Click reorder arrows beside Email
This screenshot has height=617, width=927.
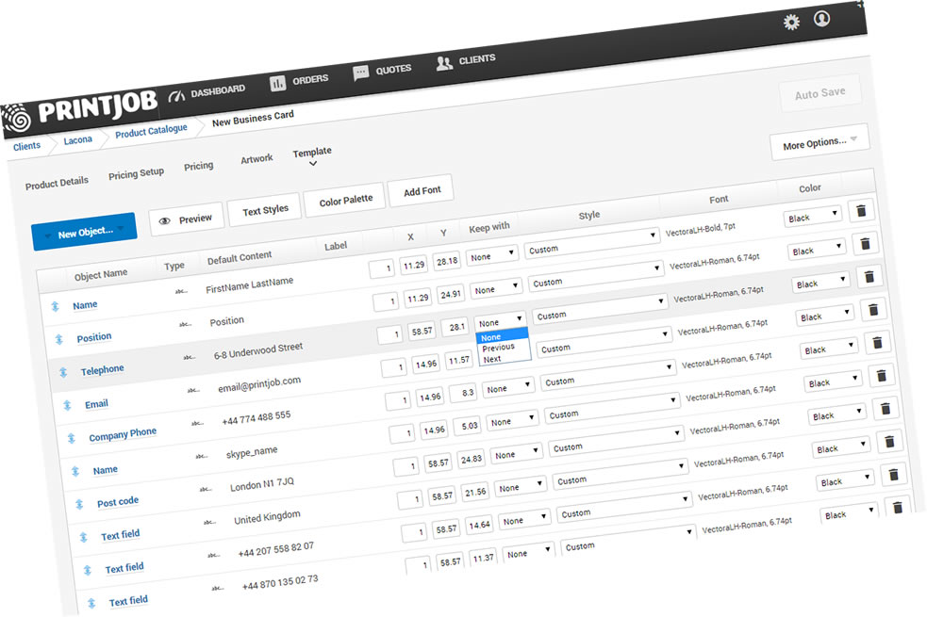[67, 405]
